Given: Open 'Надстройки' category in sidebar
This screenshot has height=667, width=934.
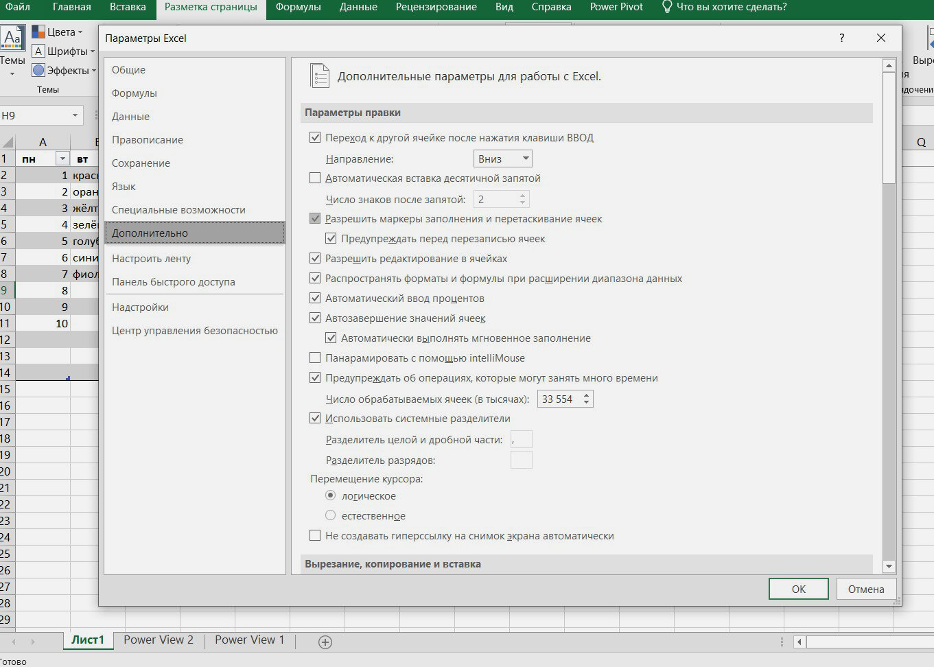Looking at the screenshot, I should click(x=195, y=307).
